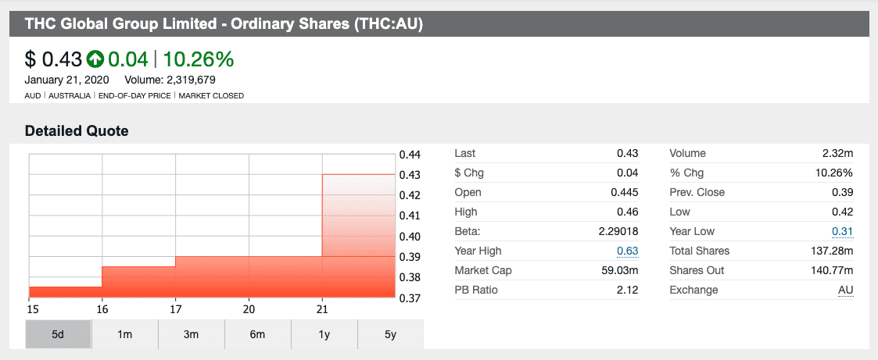Show the 3m chart period
Image resolution: width=878 pixels, height=360 pixels.
click(191, 334)
